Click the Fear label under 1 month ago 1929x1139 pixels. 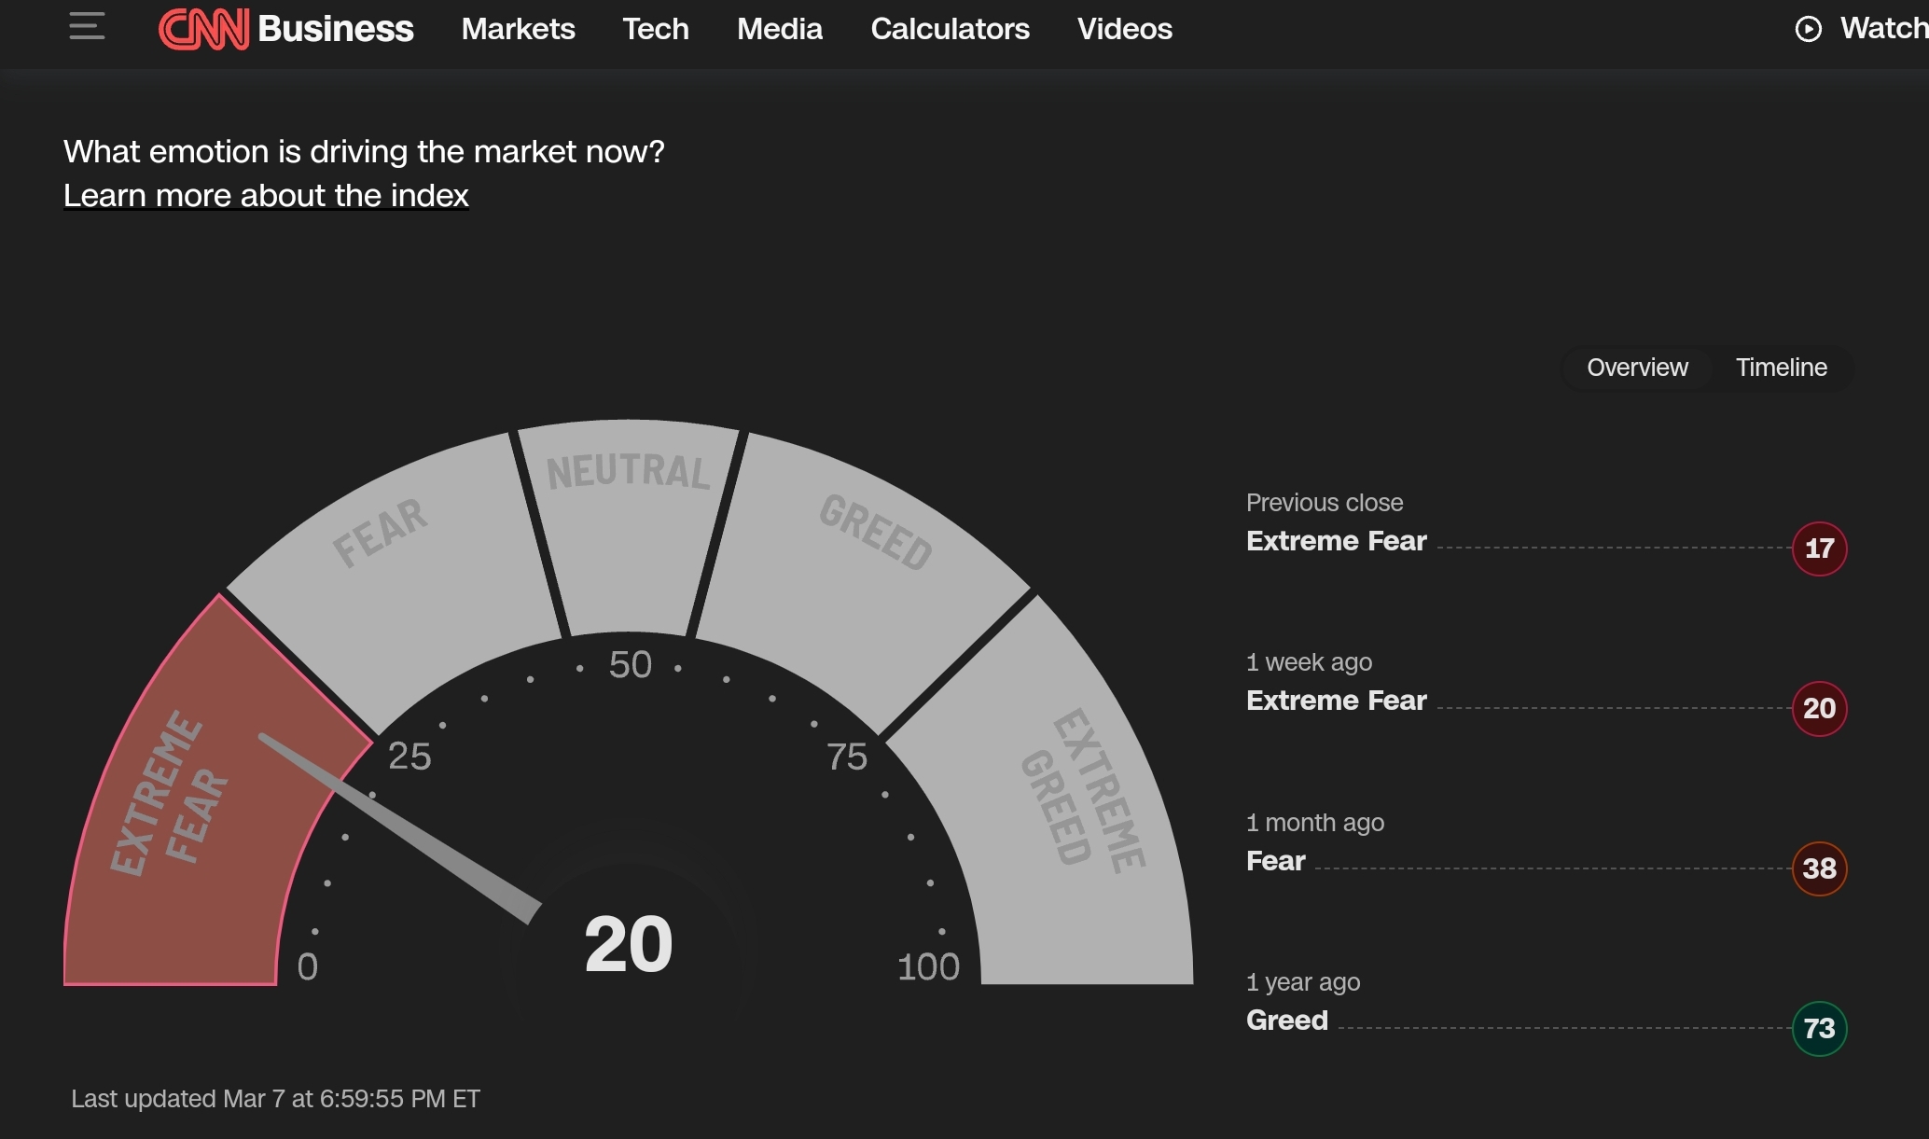(1276, 861)
